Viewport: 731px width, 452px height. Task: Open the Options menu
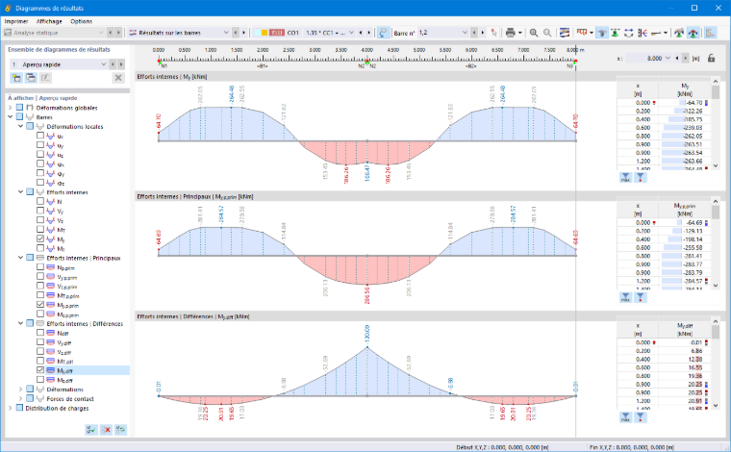81,21
